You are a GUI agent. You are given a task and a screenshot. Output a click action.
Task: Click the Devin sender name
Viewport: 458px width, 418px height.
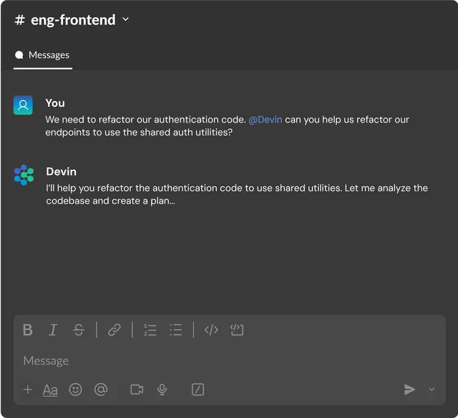[x=62, y=171]
